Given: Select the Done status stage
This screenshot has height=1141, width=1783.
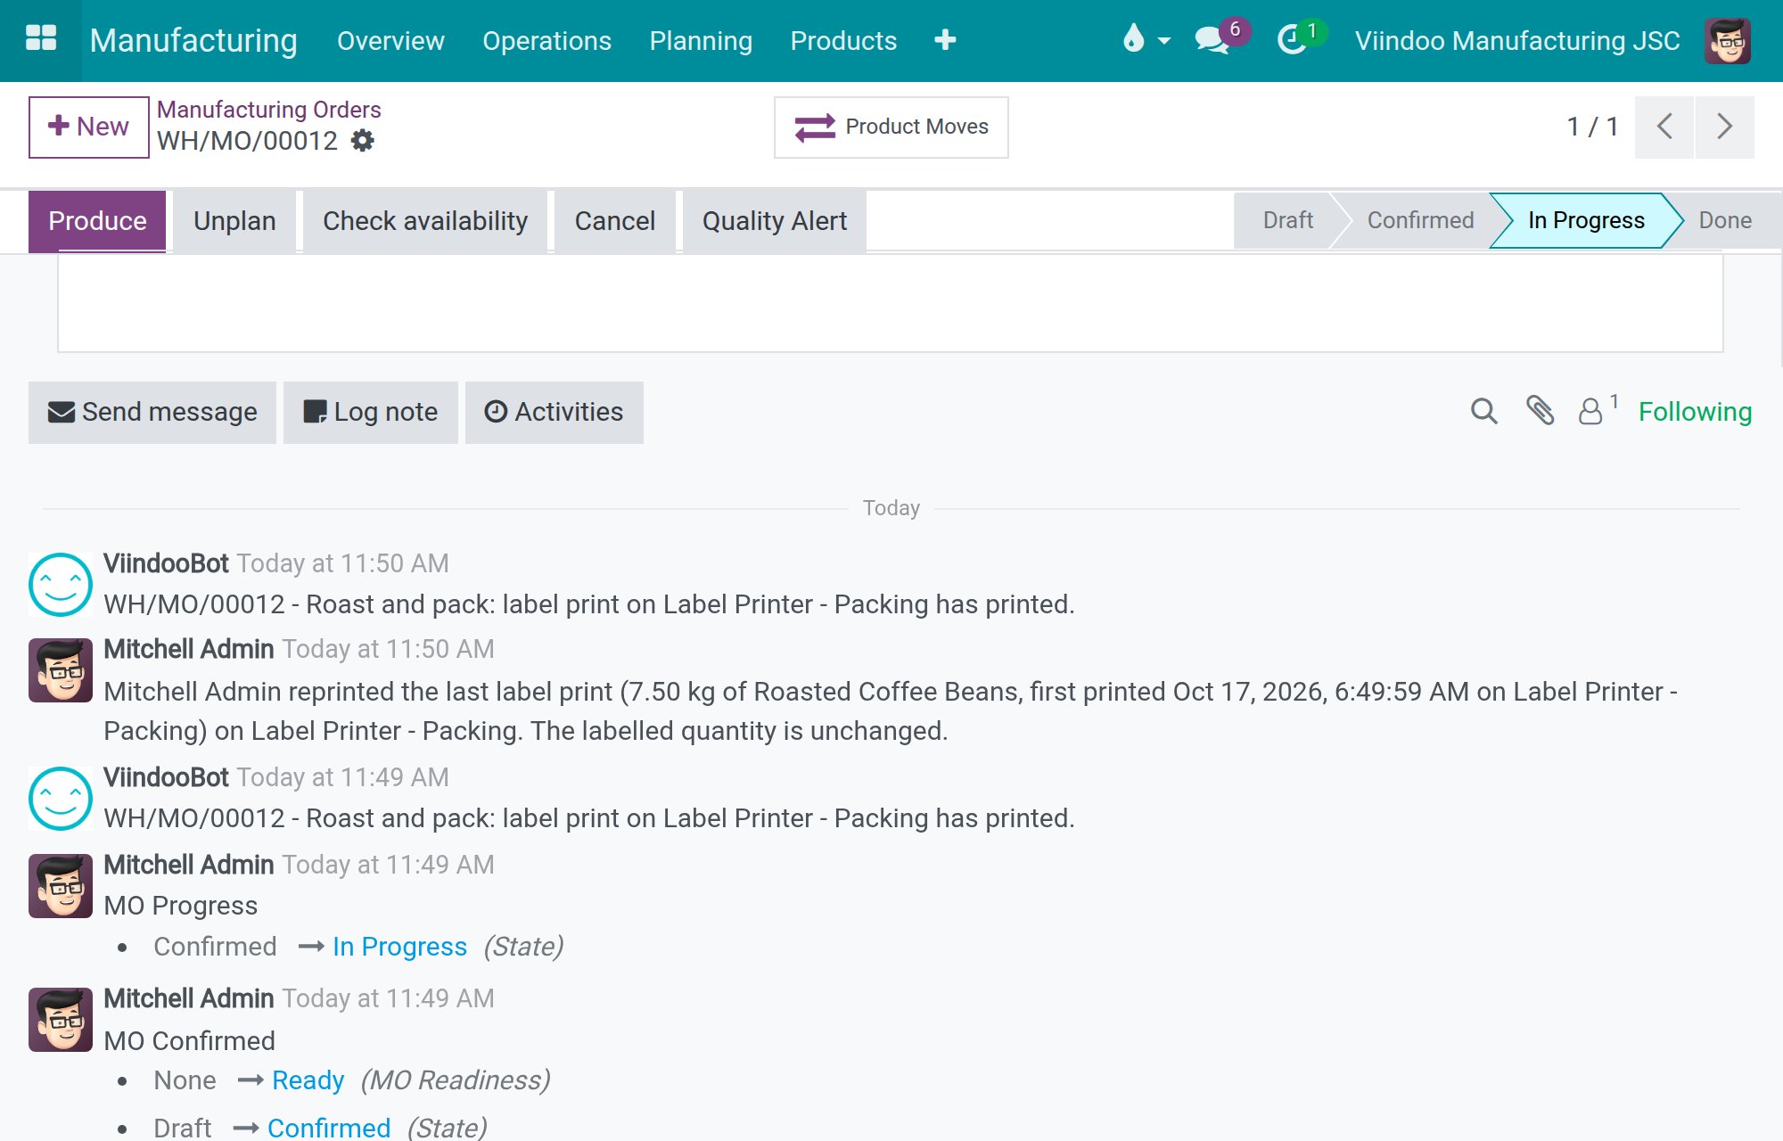Looking at the screenshot, I should coord(1724,220).
